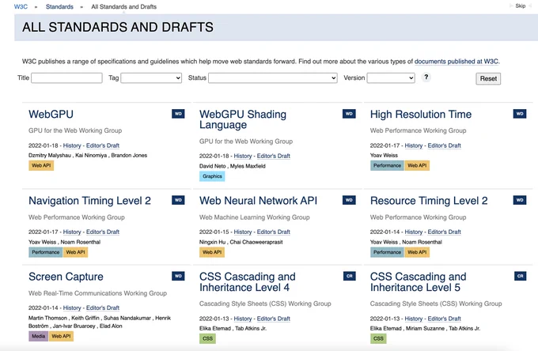The width and height of the screenshot is (538, 351).
Task: Click 'Web Machine Learning Working Group' text
Action: pos(255,217)
